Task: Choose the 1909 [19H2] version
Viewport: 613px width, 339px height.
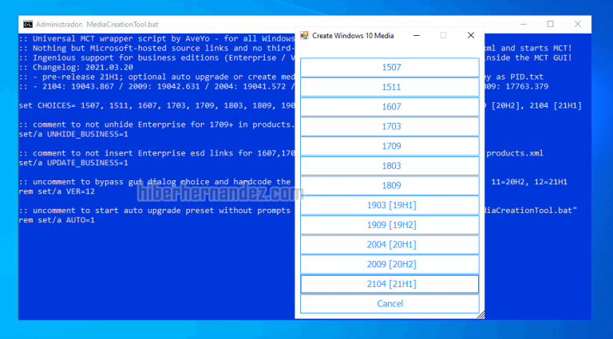Action: (x=391, y=225)
